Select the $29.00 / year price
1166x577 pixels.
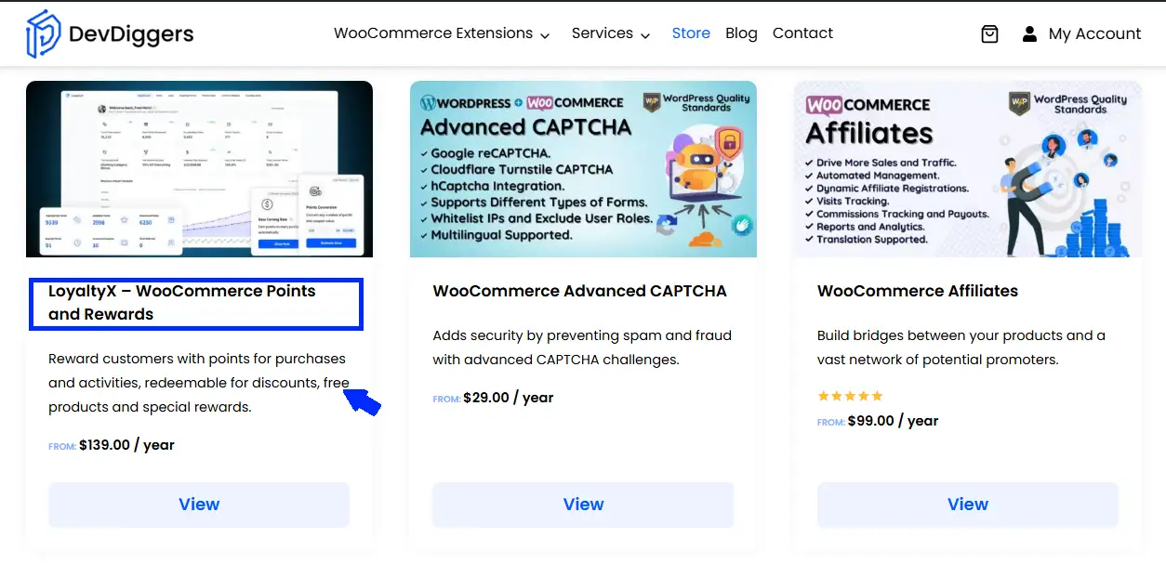[508, 398]
